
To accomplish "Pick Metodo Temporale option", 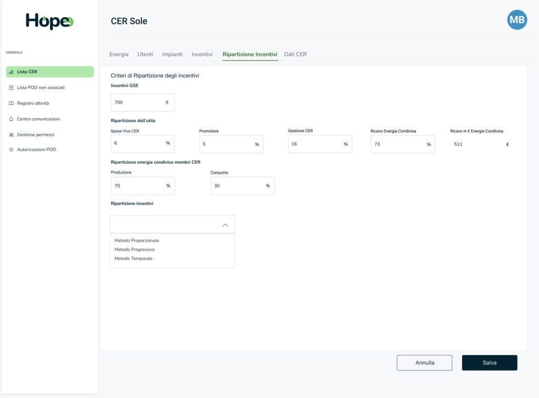I will [133, 258].
